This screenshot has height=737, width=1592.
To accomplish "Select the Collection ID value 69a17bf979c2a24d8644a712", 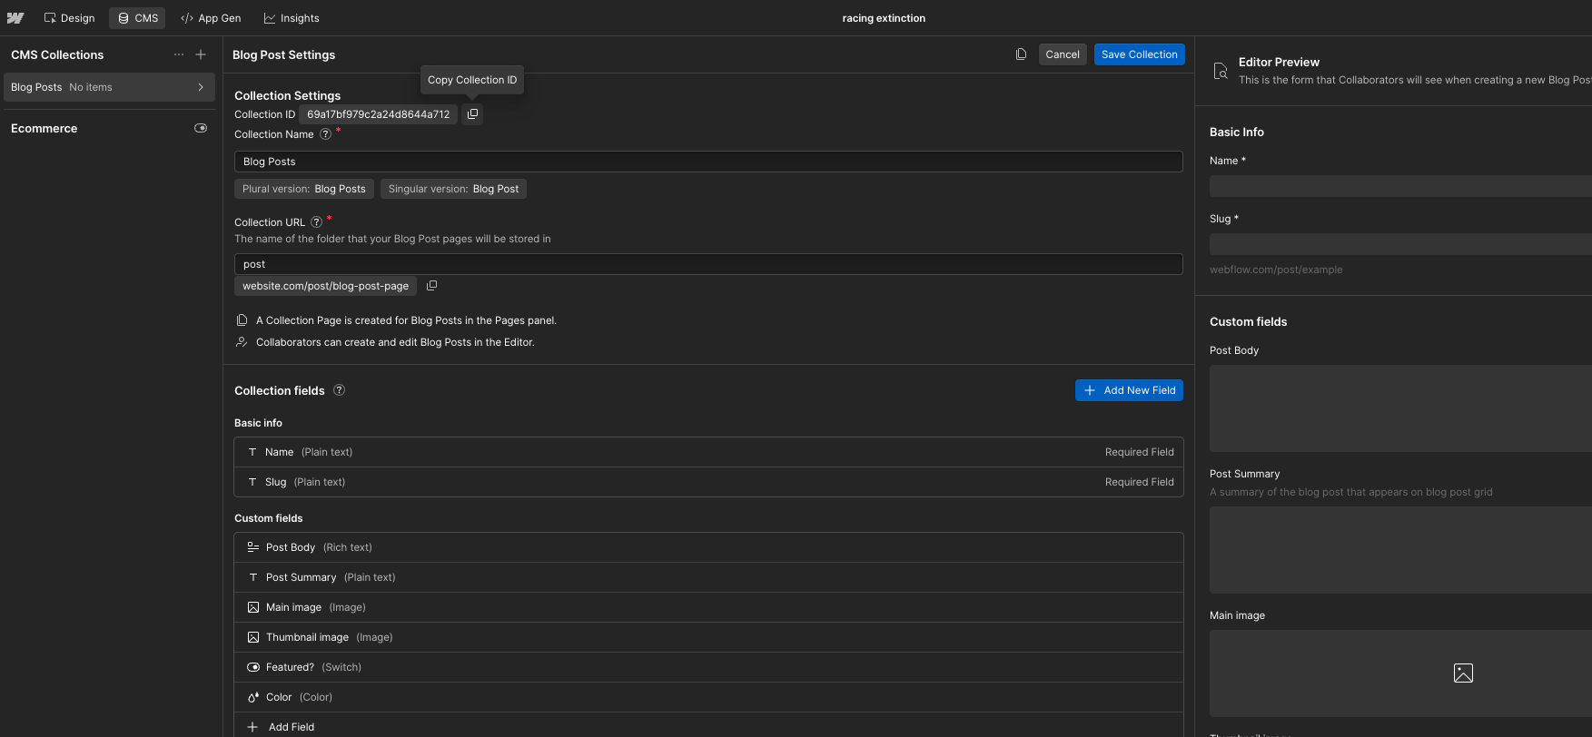I will (378, 114).
